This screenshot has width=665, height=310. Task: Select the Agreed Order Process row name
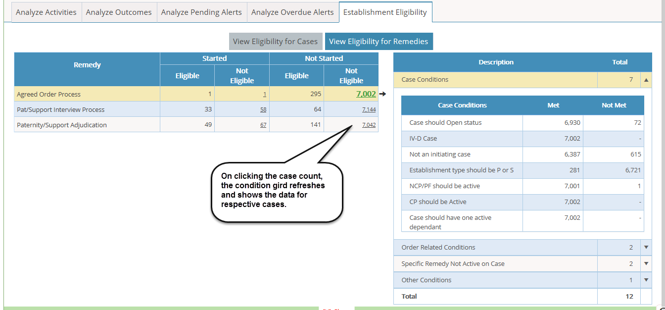[48, 94]
